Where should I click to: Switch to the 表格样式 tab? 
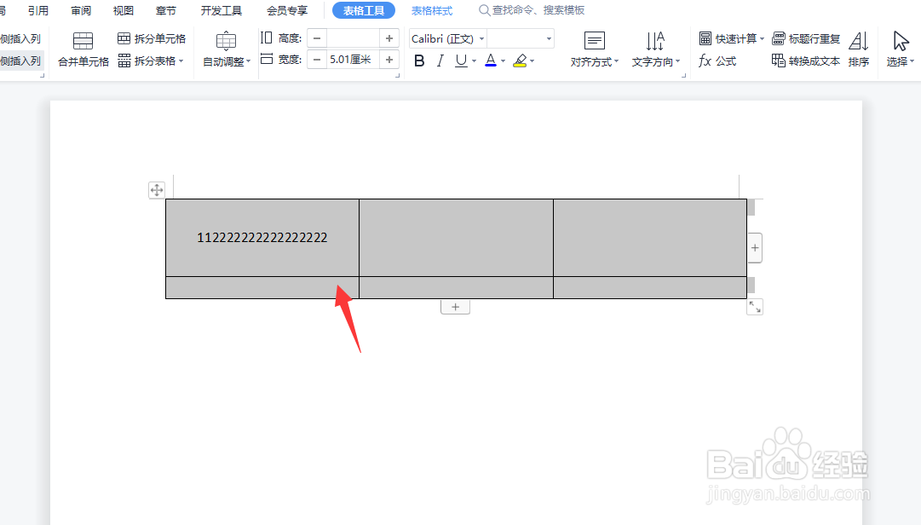coord(431,10)
